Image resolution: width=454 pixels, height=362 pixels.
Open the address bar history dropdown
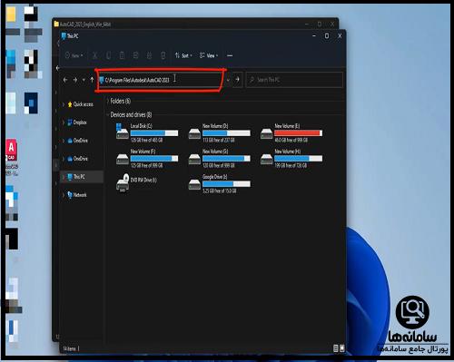(x=228, y=80)
